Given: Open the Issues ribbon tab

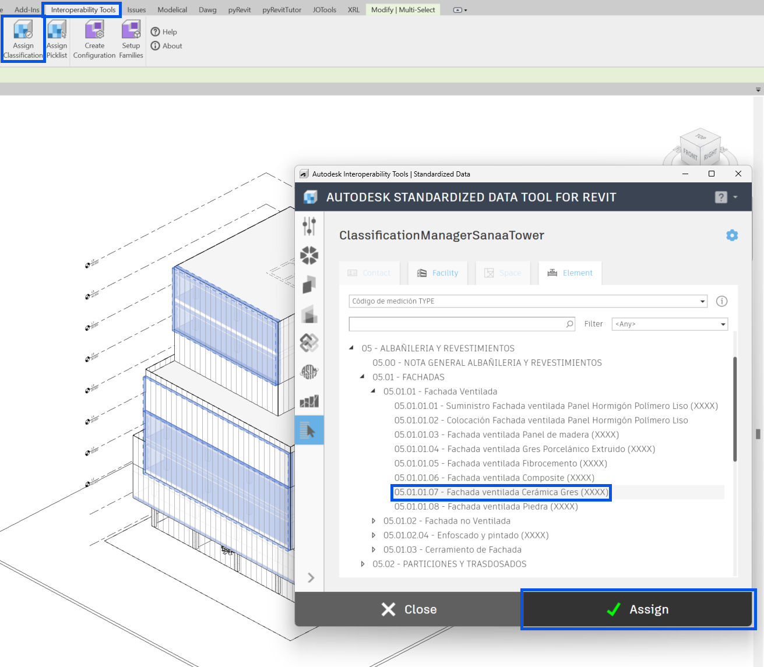Looking at the screenshot, I should (x=136, y=9).
